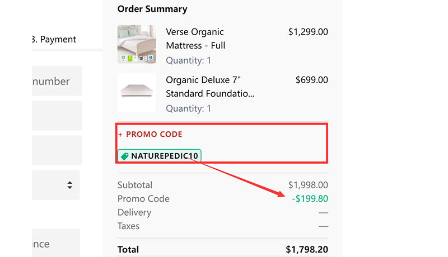Focus the field directly above the dropdown
This screenshot has height=257, width=448.
(x=57, y=150)
